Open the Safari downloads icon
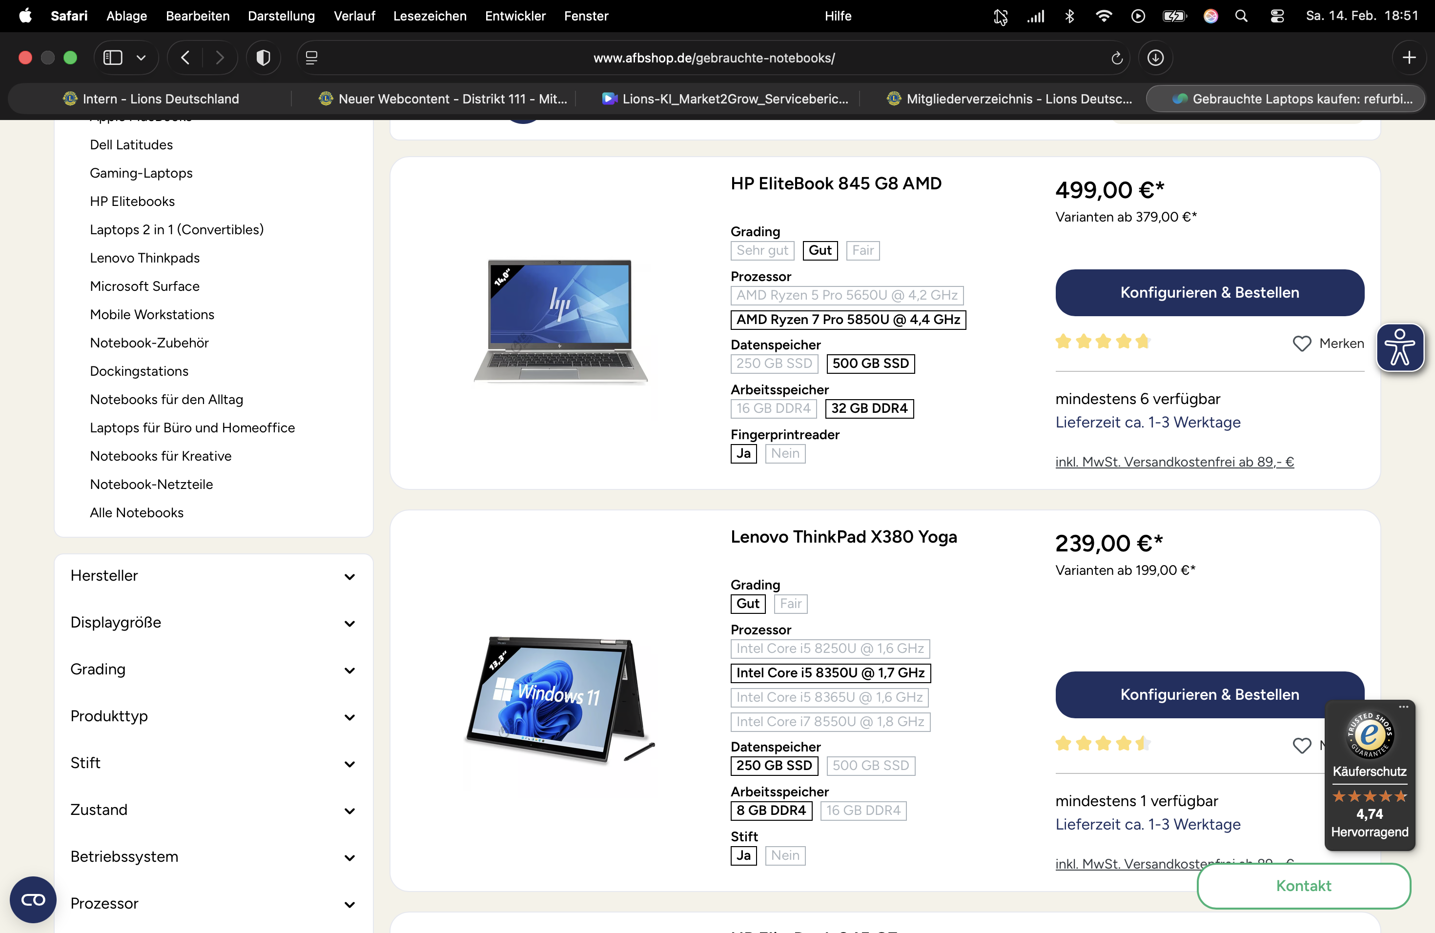This screenshot has height=933, width=1435. [x=1155, y=58]
